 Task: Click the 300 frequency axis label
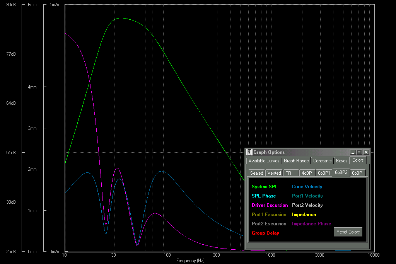[x=217, y=255]
